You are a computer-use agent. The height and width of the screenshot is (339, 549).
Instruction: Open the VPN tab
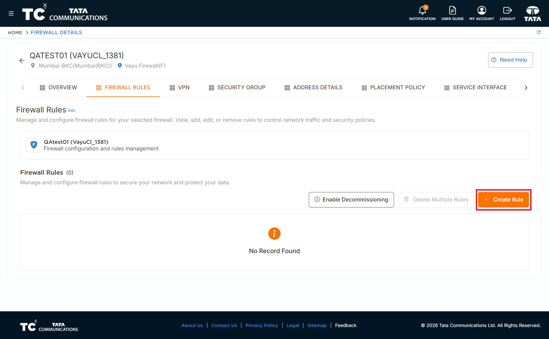pos(180,88)
